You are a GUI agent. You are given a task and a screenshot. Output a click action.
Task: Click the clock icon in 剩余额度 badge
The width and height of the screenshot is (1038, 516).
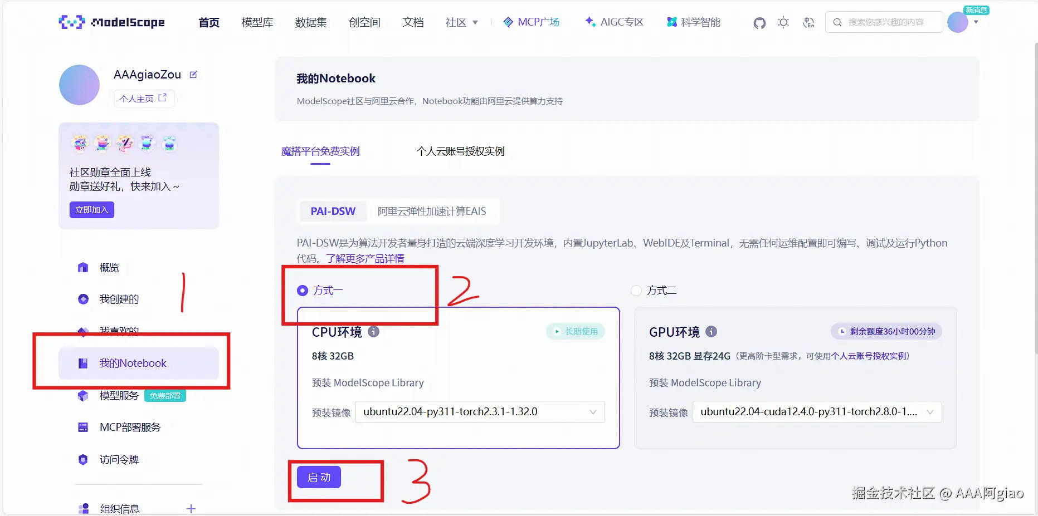pyautogui.click(x=842, y=332)
